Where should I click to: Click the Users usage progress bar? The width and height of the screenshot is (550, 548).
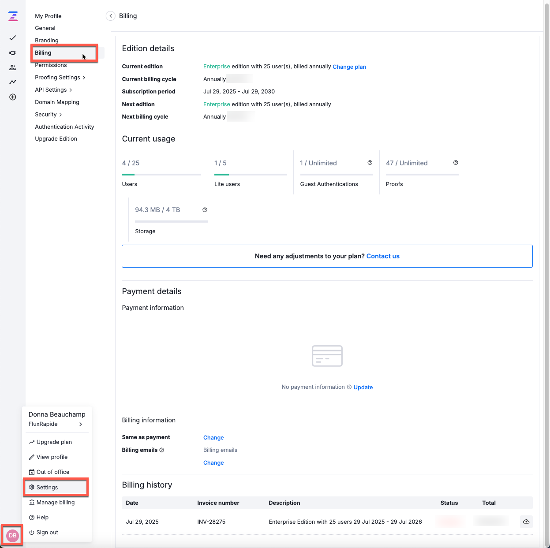161,175
